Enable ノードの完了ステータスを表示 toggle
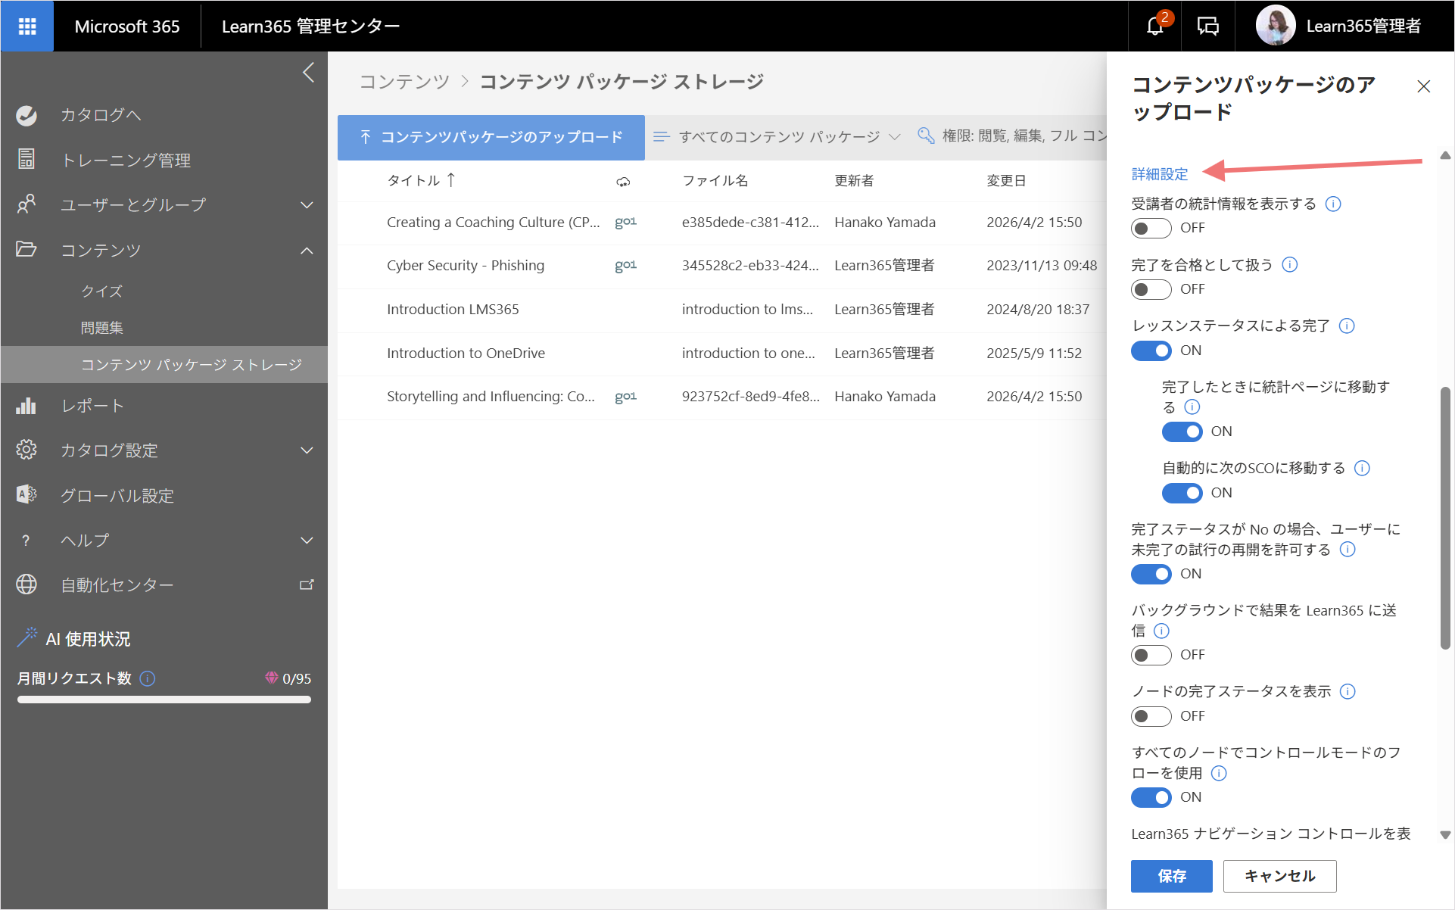The height and width of the screenshot is (910, 1455). [x=1151, y=716]
